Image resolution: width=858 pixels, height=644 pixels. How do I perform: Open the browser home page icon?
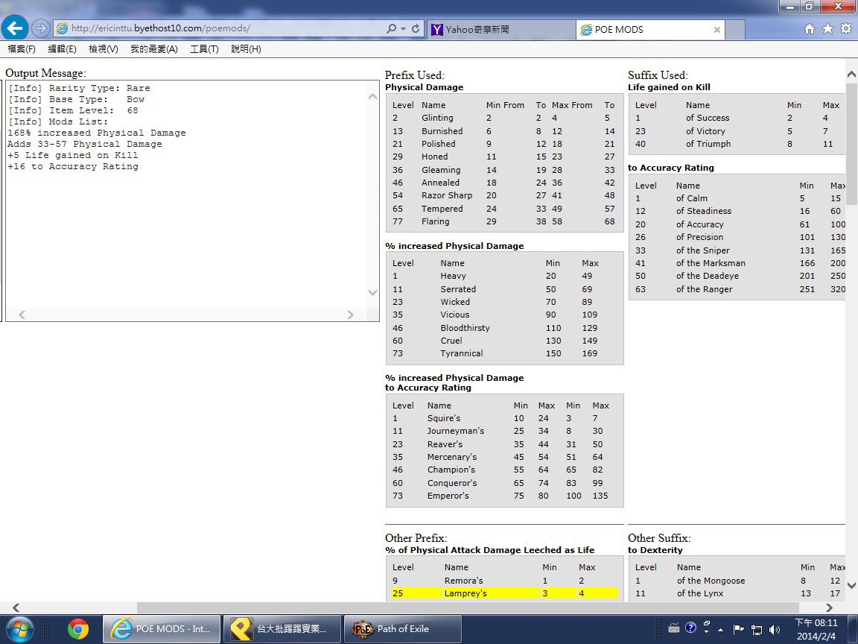pyautogui.click(x=810, y=29)
